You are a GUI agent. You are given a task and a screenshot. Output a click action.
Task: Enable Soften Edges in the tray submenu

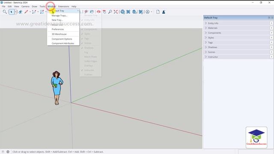click(x=90, y=61)
